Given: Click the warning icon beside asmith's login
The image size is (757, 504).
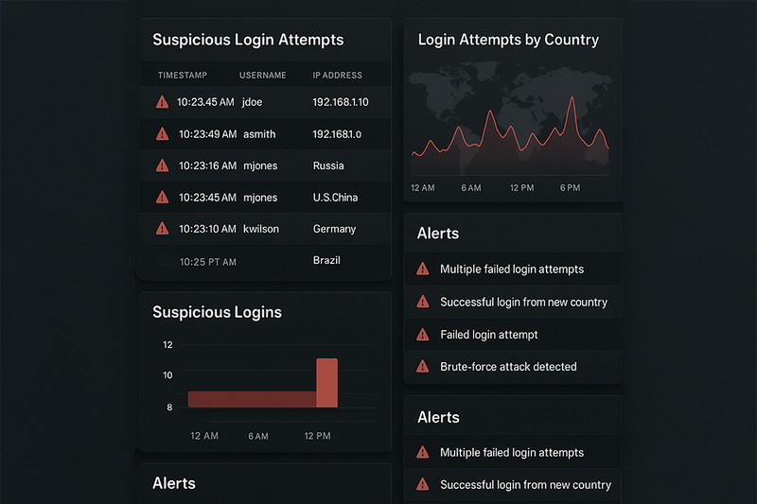Looking at the screenshot, I should pos(162,134).
